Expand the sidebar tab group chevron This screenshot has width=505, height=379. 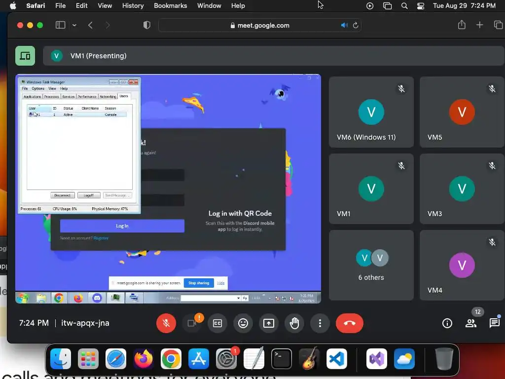[x=74, y=25]
